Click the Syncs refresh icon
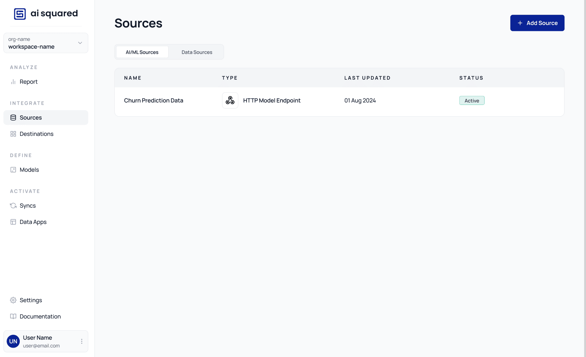The height and width of the screenshot is (357, 586). [13, 206]
